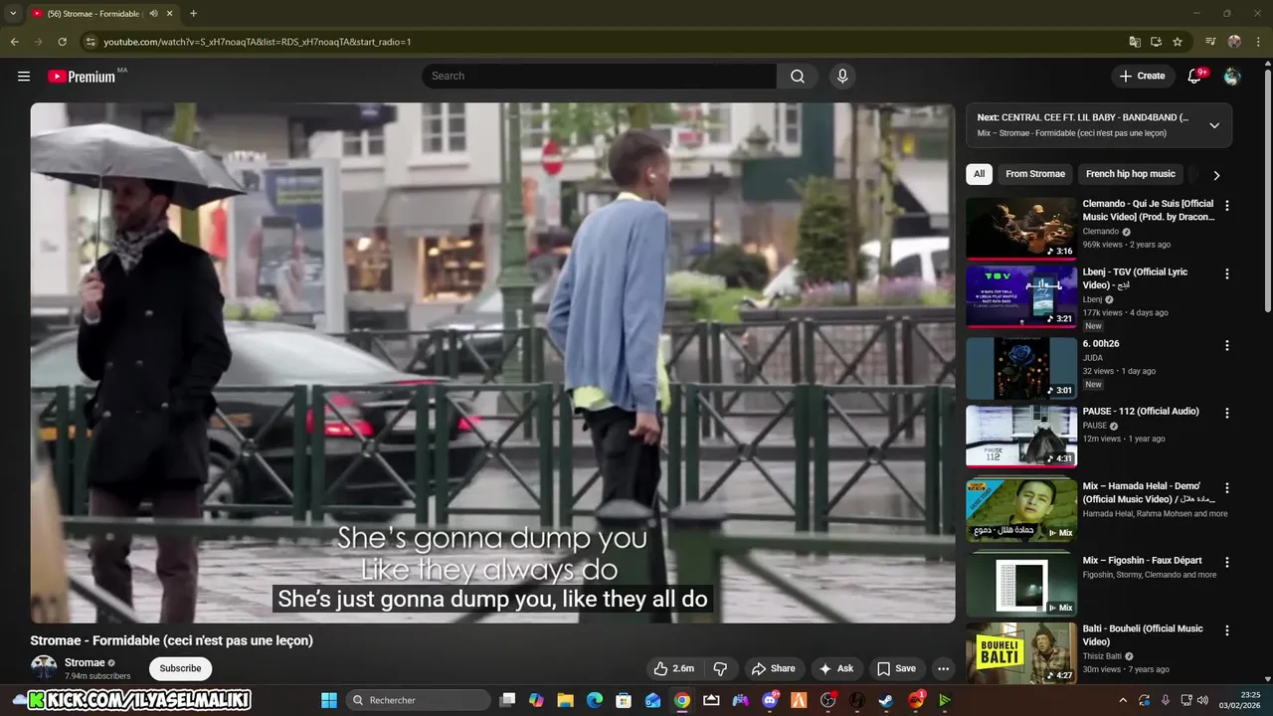Viewport: 1273px width, 716px height.
Task: Open the Stromae channel avatar
Action: [44, 667]
